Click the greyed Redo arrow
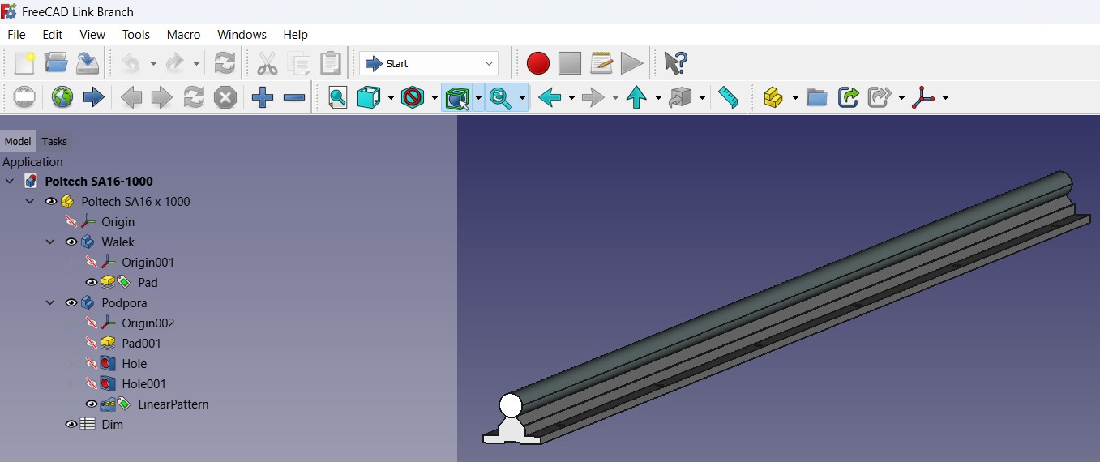1100x462 pixels. (x=174, y=63)
